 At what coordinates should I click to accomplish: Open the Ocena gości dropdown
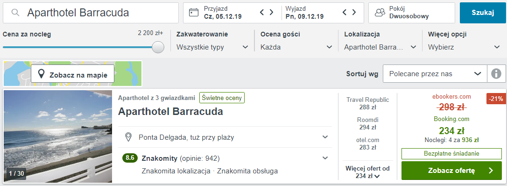pos(296,47)
